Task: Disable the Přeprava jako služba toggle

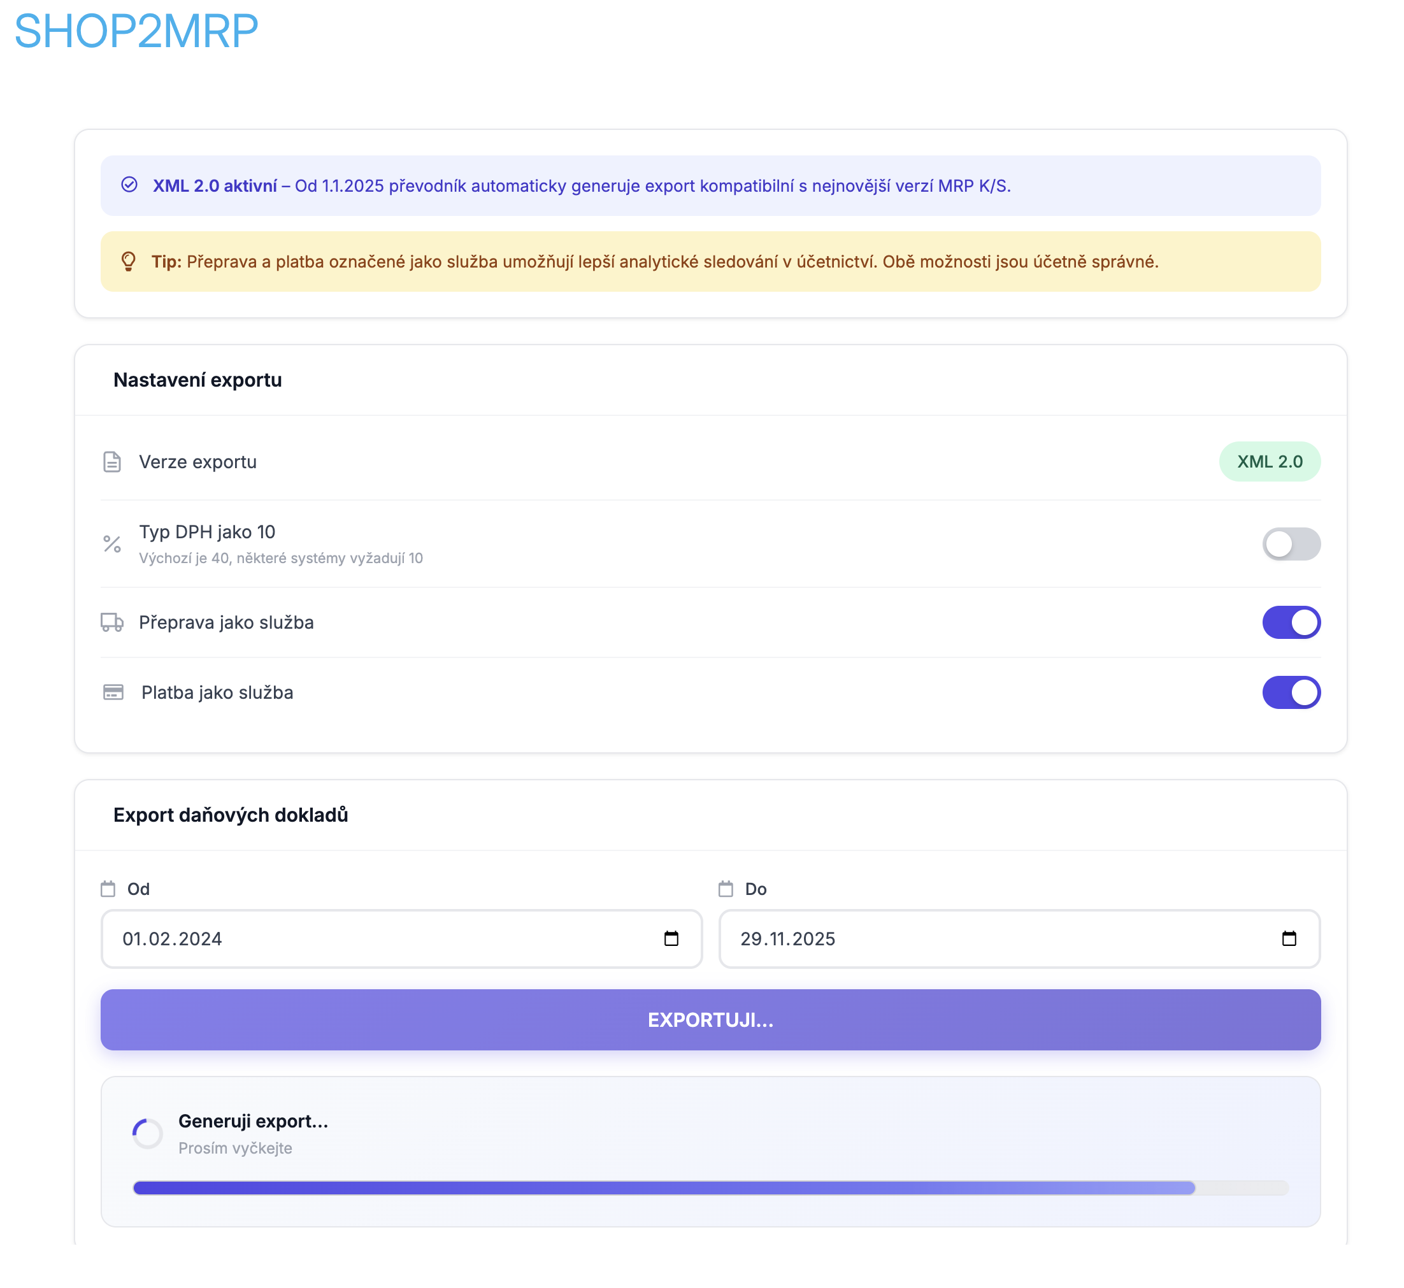Action: pos(1291,622)
